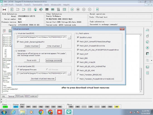
Task: Click the Loader firmware path input field
Action: coord(42,74)
